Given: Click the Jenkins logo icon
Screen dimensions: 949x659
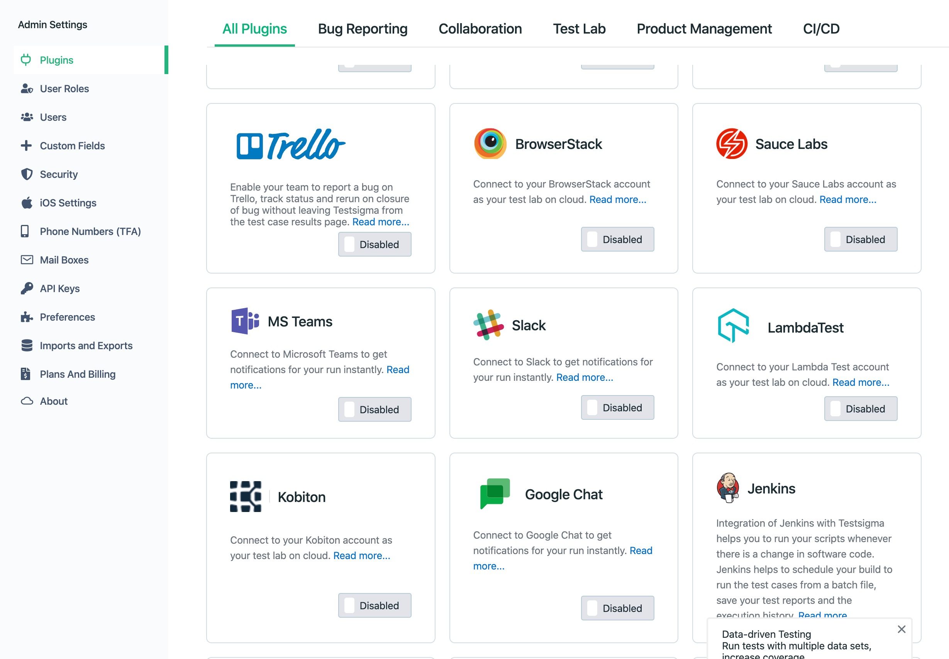Looking at the screenshot, I should (728, 488).
